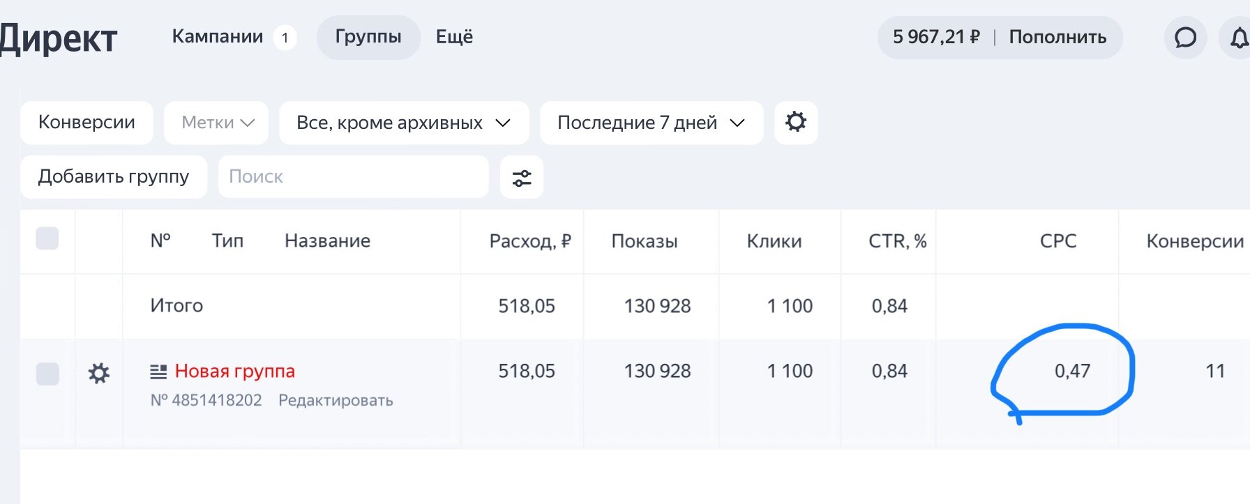Open the Ещё menu

[454, 37]
